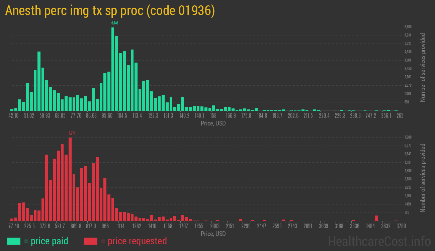Click the 6,900 y-axis label on top chart
Image resolution: width=435 pixels, height=251 pixels.
(408, 27)
